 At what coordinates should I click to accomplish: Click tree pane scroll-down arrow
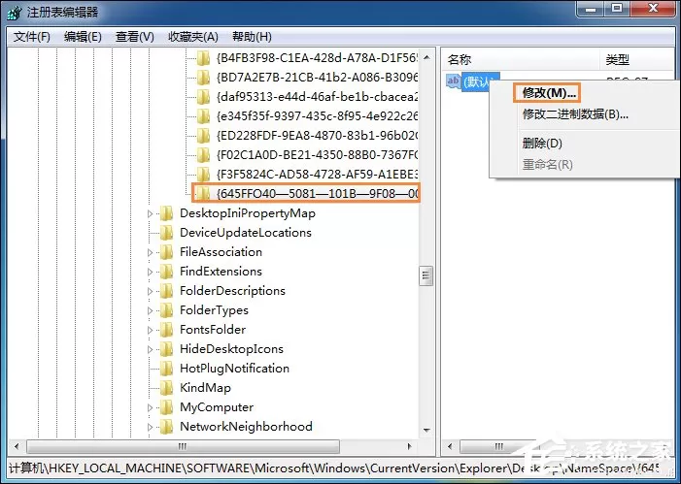pyautogui.click(x=426, y=431)
